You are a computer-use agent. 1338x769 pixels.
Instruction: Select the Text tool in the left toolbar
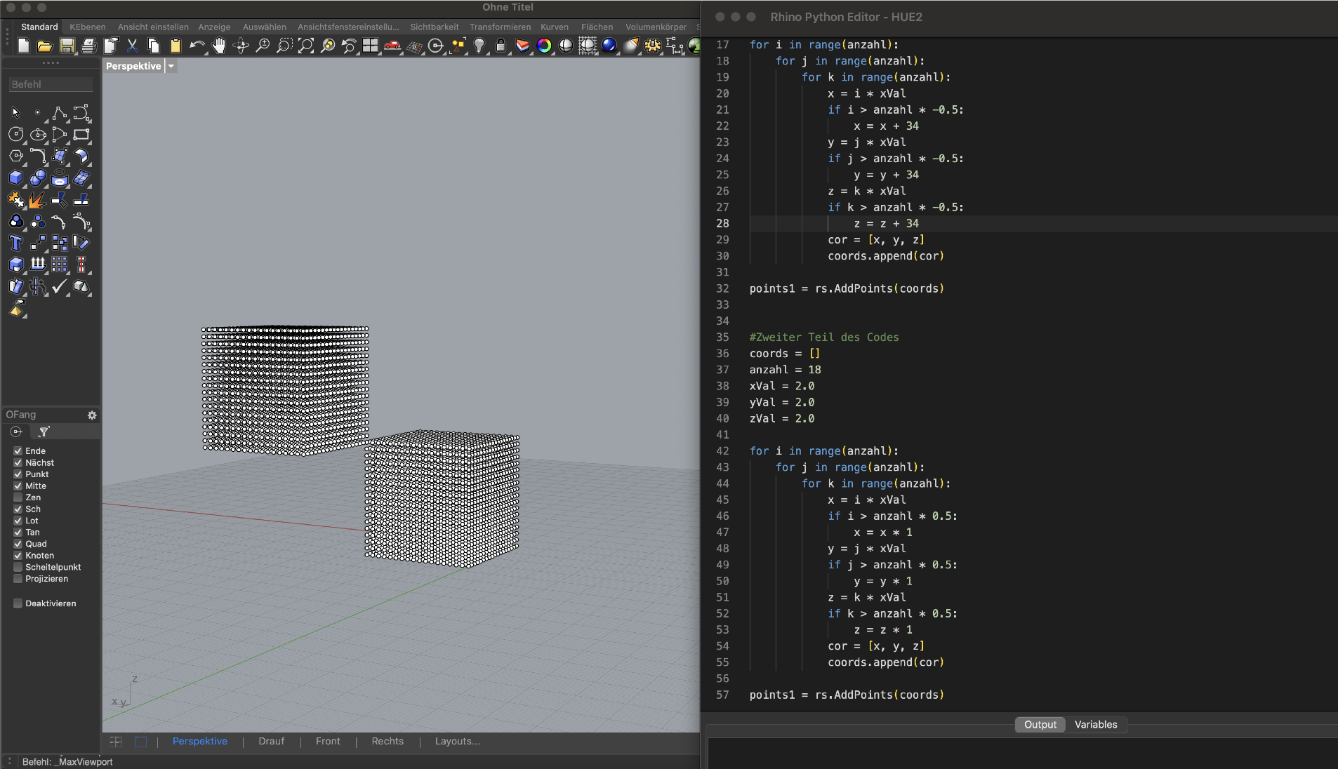pos(15,243)
